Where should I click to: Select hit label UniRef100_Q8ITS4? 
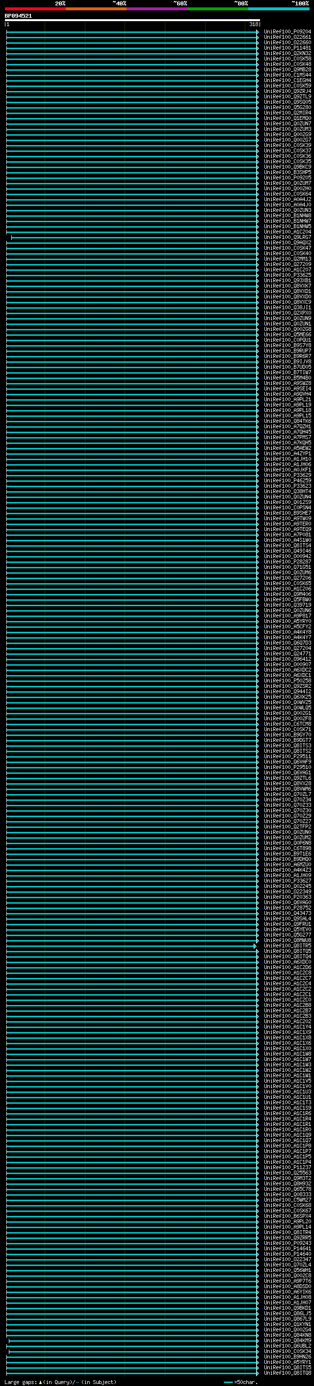(x=287, y=546)
